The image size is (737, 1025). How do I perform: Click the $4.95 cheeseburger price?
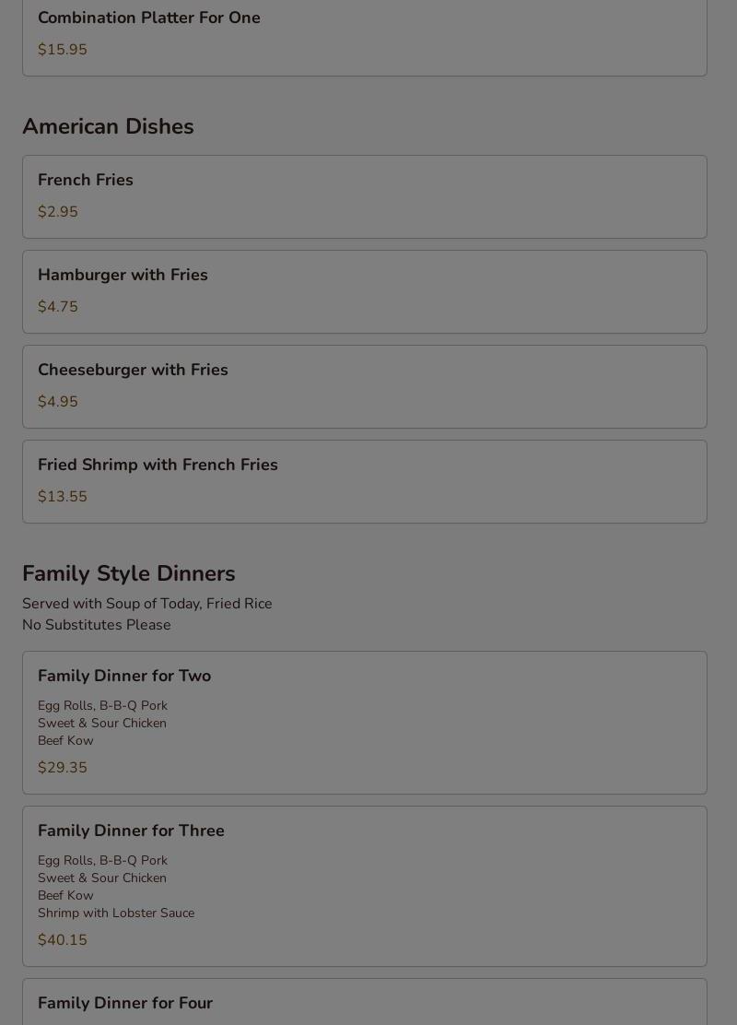coord(58,402)
